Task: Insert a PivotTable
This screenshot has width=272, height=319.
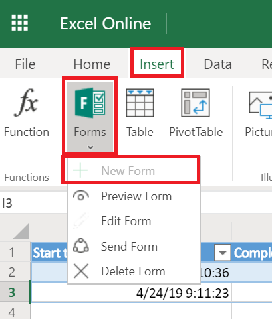Action: 196,113
